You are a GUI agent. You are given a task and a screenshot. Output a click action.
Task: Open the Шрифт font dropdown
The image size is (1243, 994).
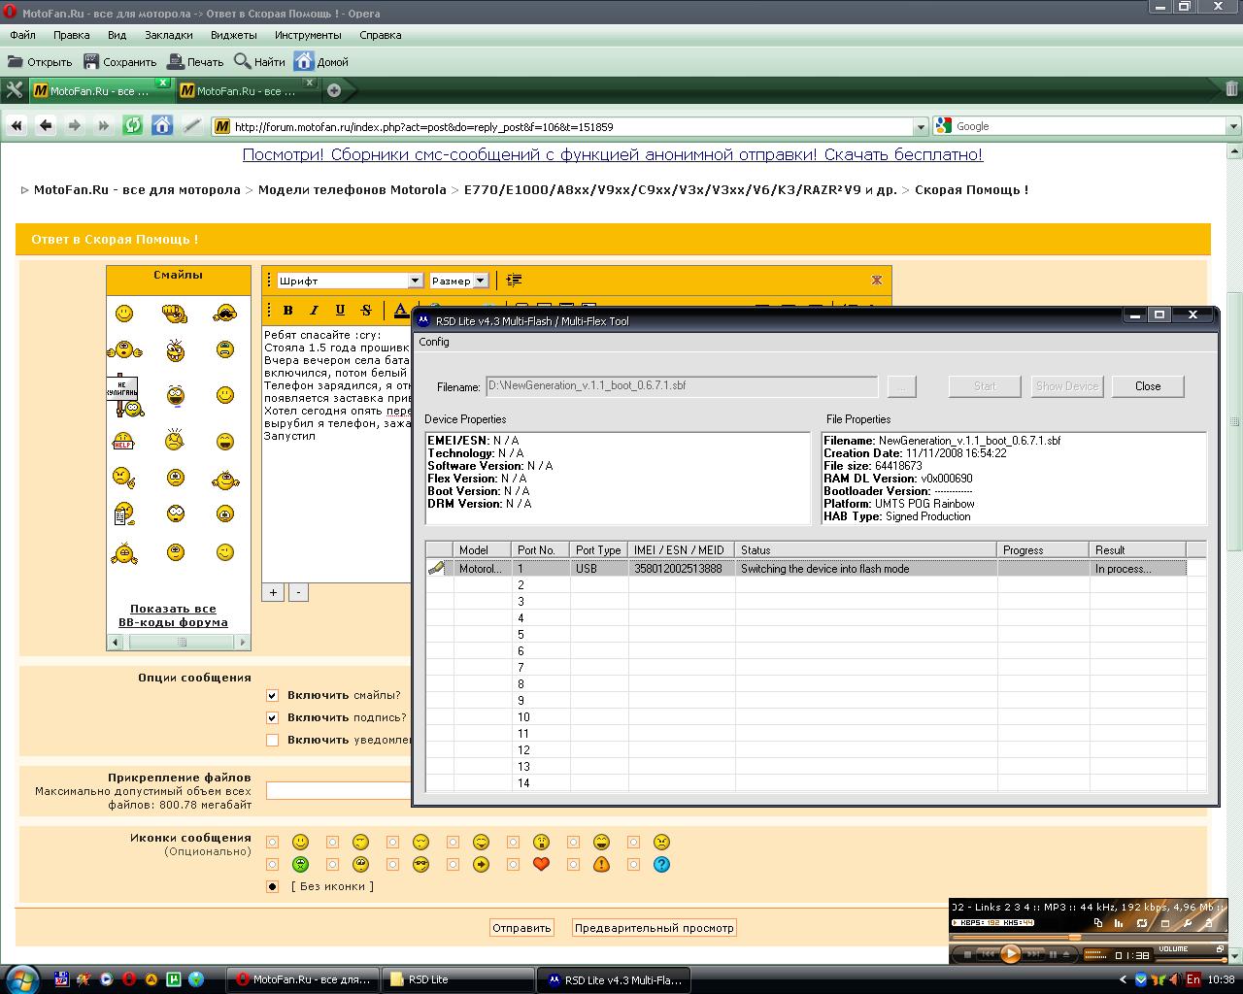(350, 281)
